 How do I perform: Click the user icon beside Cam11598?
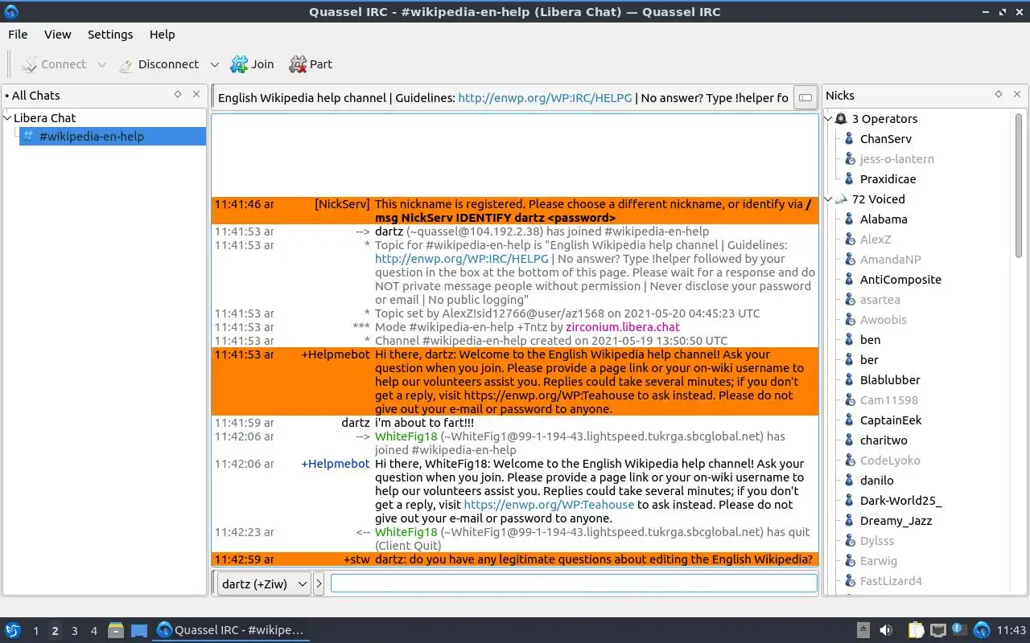[849, 400]
